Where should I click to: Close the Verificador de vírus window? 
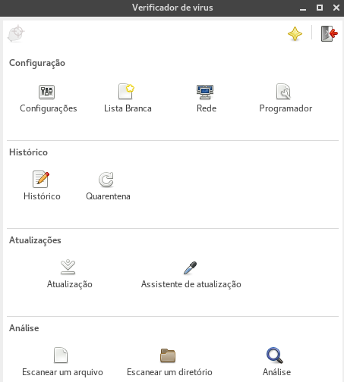pos(336,8)
